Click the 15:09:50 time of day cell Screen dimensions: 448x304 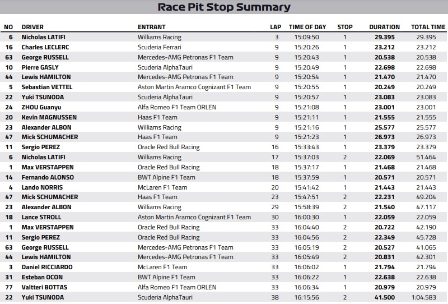click(x=307, y=37)
